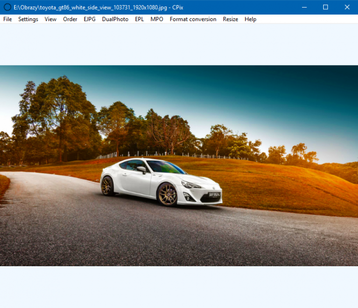Open the EPL menu
The width and height of the screenshot is (358, 308).
[x=139, y=19]
